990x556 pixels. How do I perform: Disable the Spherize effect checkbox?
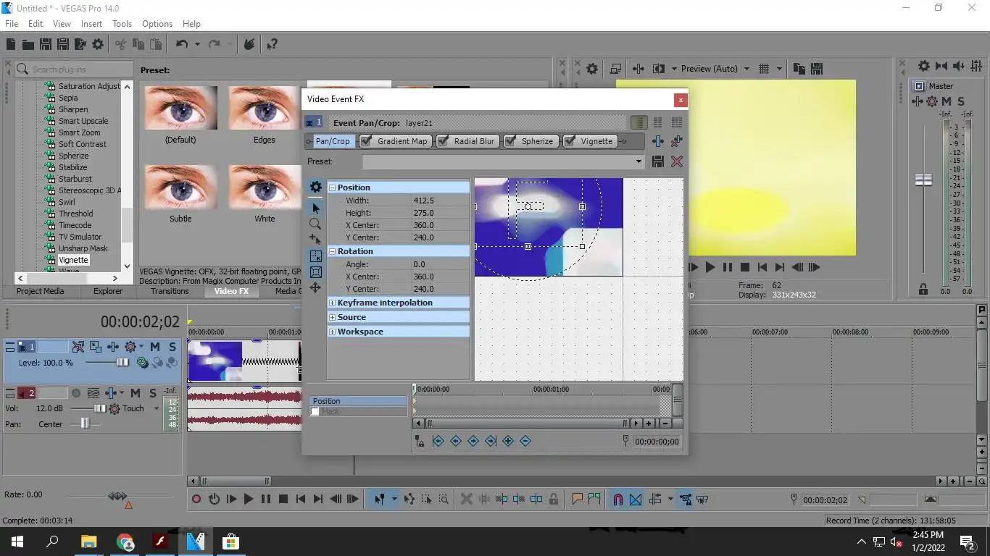coord(511,141)
